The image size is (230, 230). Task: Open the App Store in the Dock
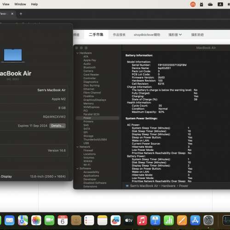[x=195, y=220]
